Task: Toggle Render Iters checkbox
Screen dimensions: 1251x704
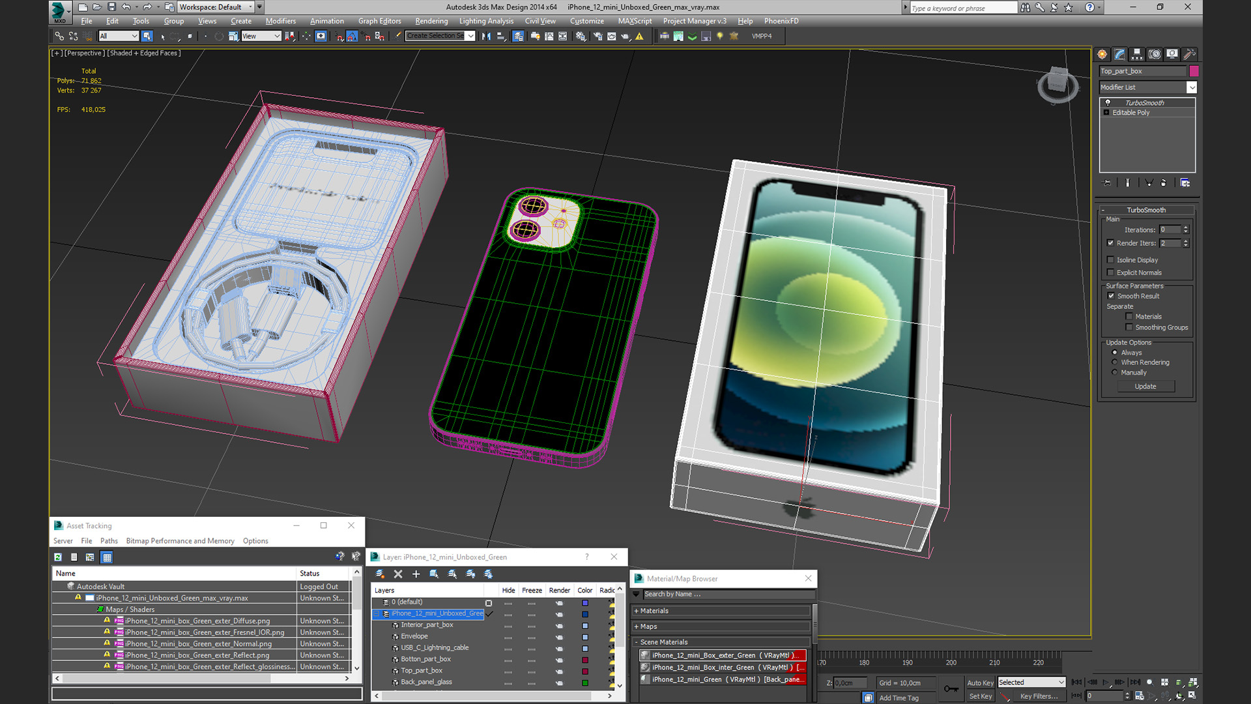Action: coord(1110,243)
